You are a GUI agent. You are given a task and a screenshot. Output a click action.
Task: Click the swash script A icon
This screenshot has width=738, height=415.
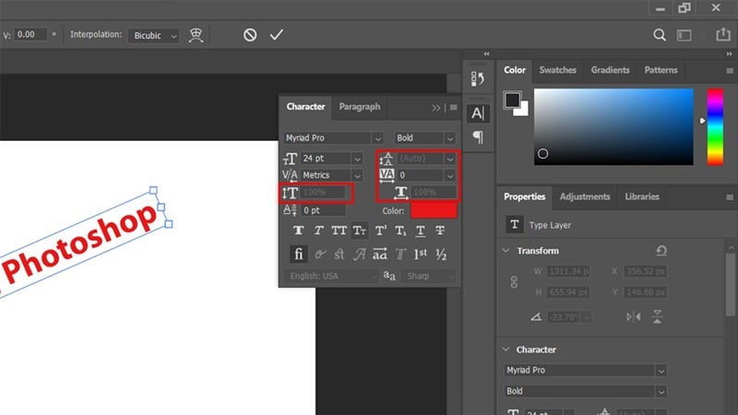point(360,255)
